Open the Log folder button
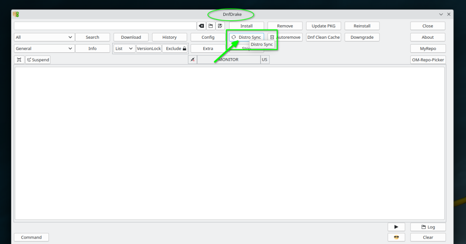This screenshot has width=466, height=244. [x=428, y=227]
